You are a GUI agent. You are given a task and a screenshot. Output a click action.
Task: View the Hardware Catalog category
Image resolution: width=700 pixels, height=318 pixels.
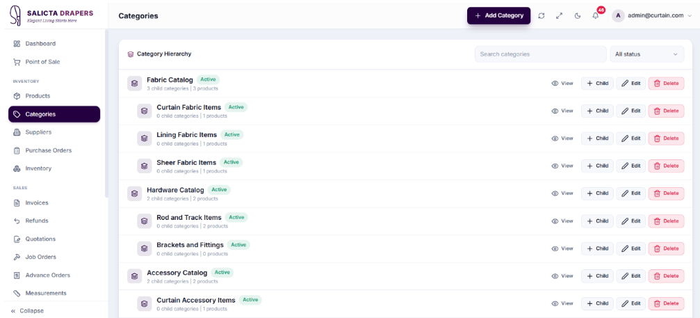[562, 193]
